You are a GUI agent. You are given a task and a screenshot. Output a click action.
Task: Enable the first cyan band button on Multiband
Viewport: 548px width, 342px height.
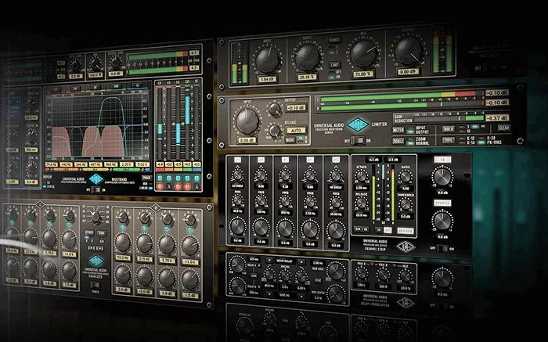[160, 178]
